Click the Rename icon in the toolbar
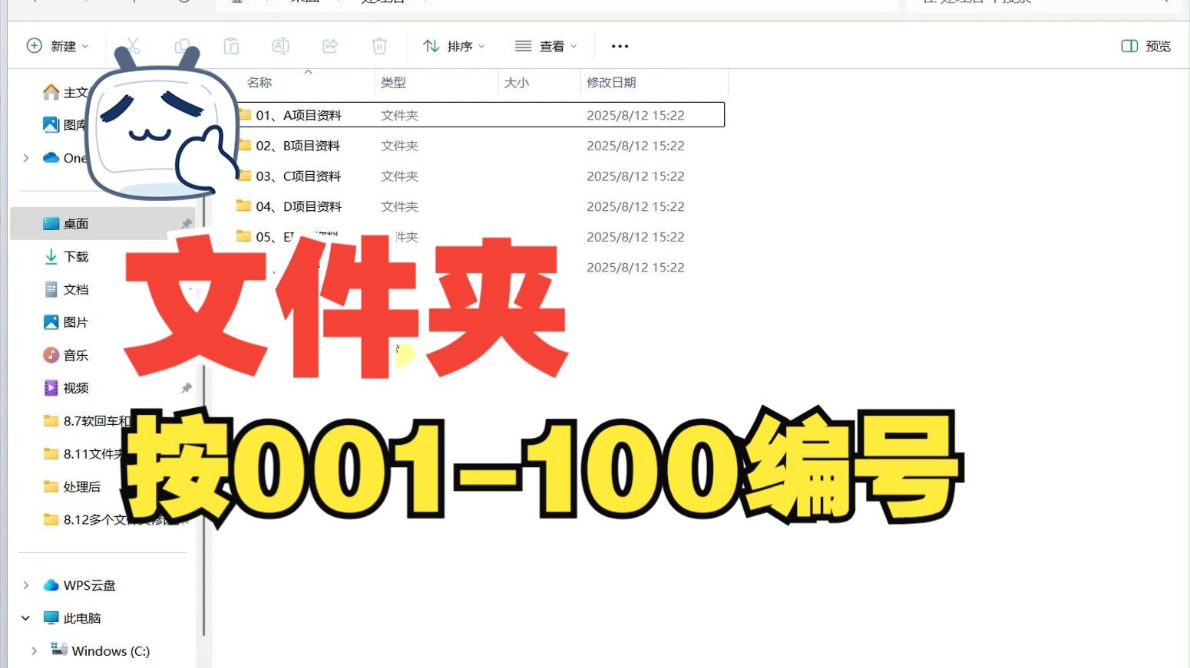Screen dimensions: 1190x668 pyautogui.click(x=280, y=45)
